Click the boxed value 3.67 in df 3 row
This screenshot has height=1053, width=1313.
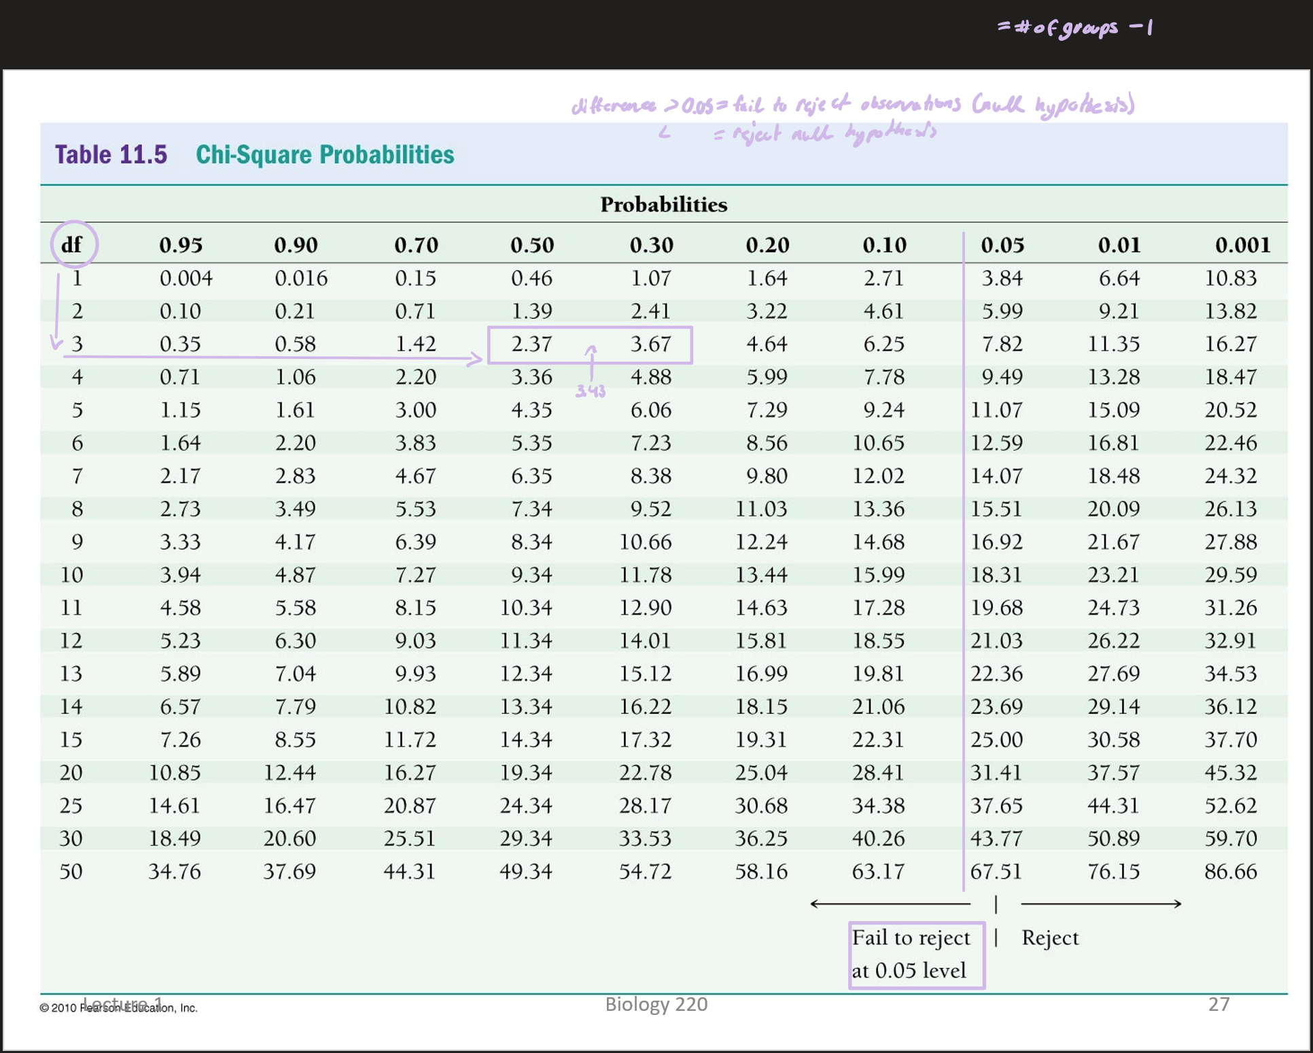(x=650, y=344)
